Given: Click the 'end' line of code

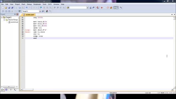Looking at the screenshot, I should [x=35, y=38].
